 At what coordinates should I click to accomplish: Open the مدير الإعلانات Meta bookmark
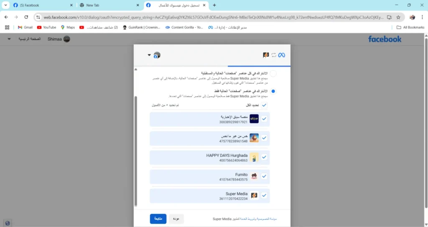tap(227, 27)
